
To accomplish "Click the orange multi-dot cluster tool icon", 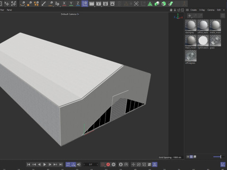I will [x=36, y=4].
